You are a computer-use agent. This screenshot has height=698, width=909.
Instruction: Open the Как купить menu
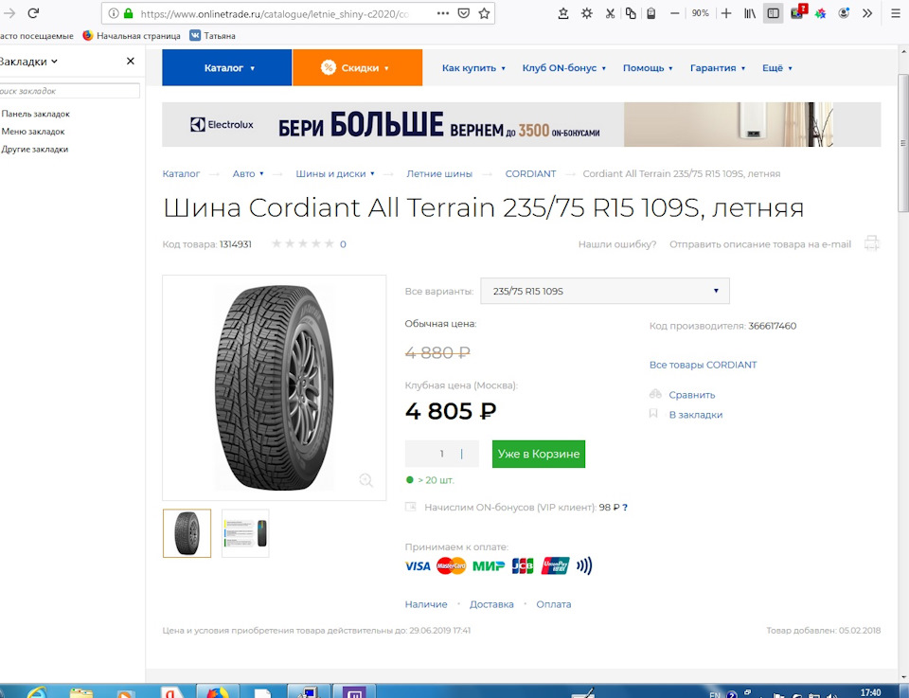point(473,68)
